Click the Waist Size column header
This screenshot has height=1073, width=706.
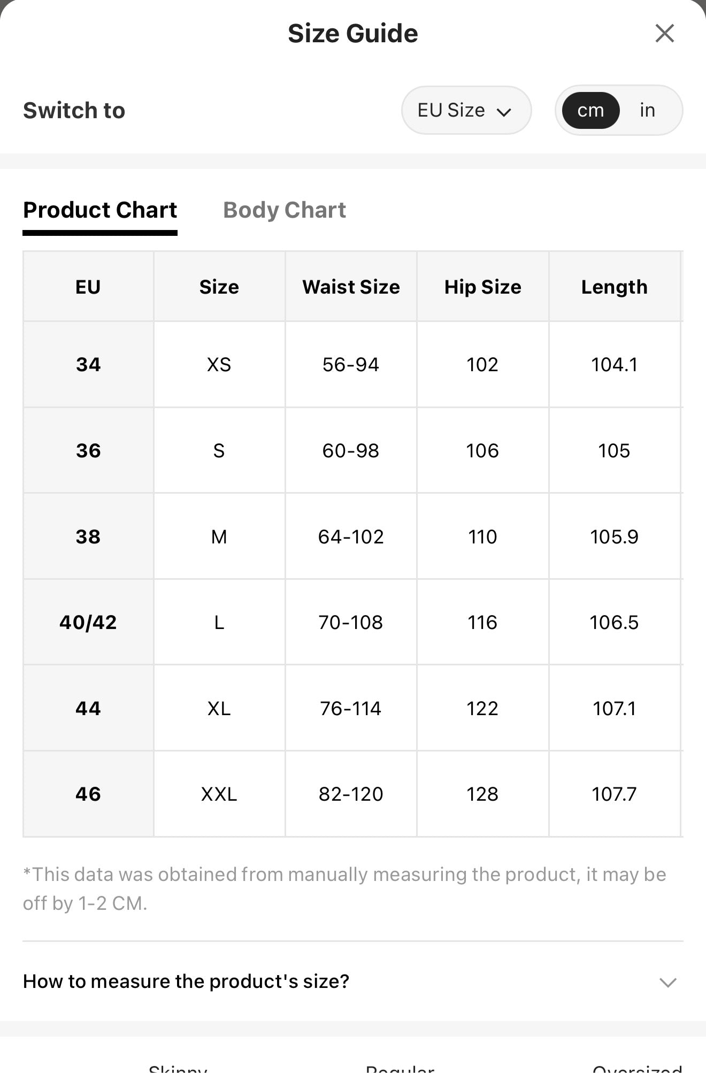(x=351, y=287)
